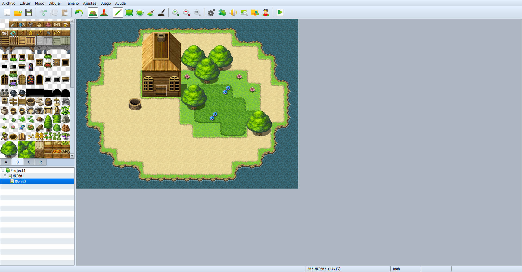This screenshot has width=522, height=272.
Task: Select the Flood Fill tool
Action: (151, 12)
